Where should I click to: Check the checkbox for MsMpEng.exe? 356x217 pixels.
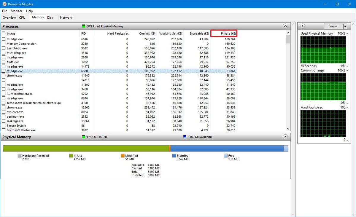pos(4,53)
